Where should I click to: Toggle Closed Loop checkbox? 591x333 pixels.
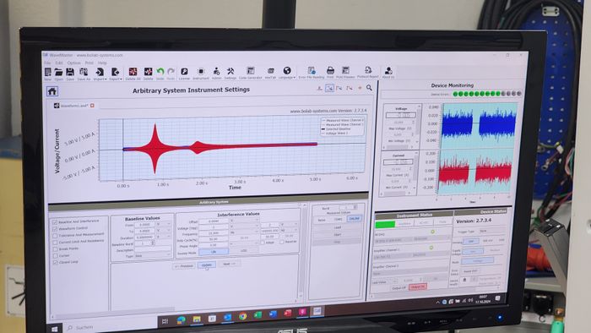tap(55, 262)
